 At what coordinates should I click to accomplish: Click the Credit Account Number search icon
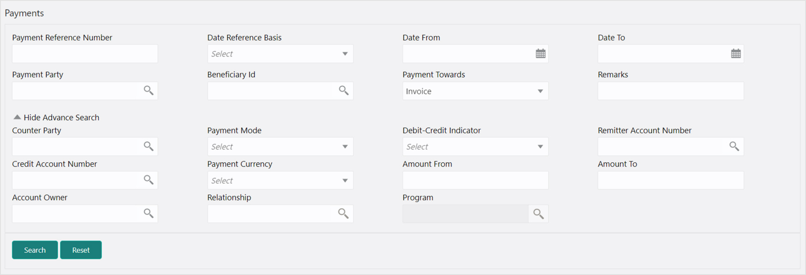coord(149,180)
